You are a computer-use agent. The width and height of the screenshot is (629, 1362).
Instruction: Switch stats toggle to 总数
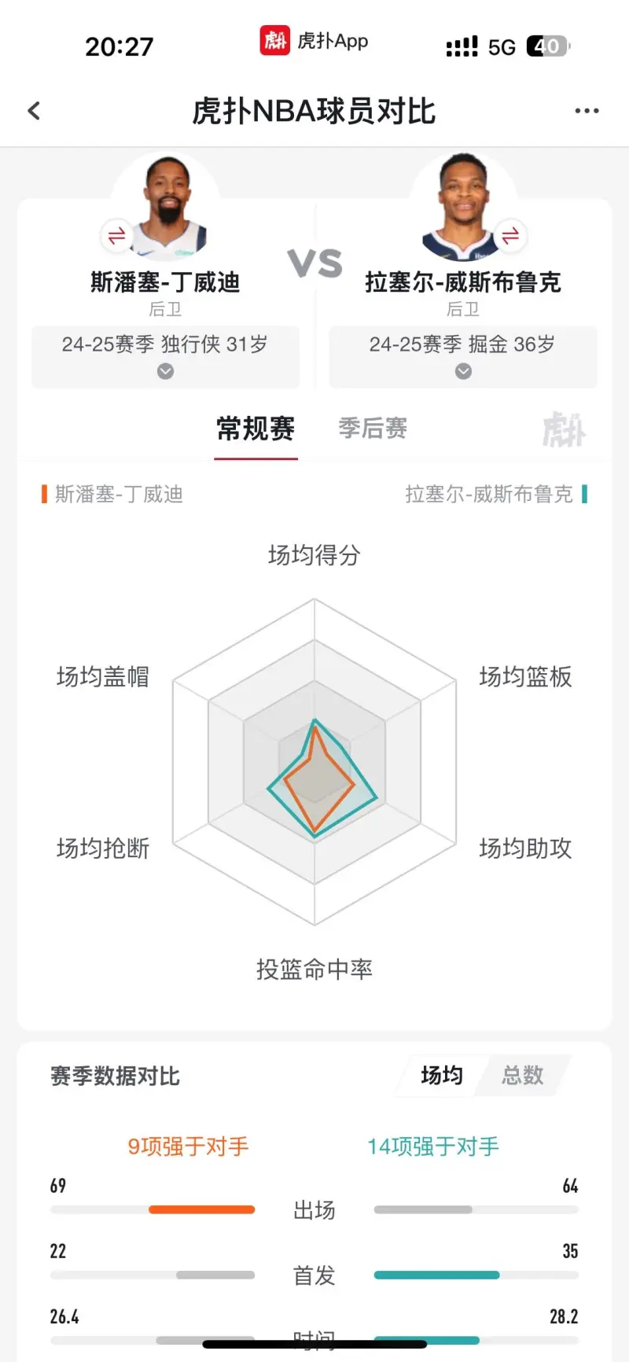tap(523, 1075)
